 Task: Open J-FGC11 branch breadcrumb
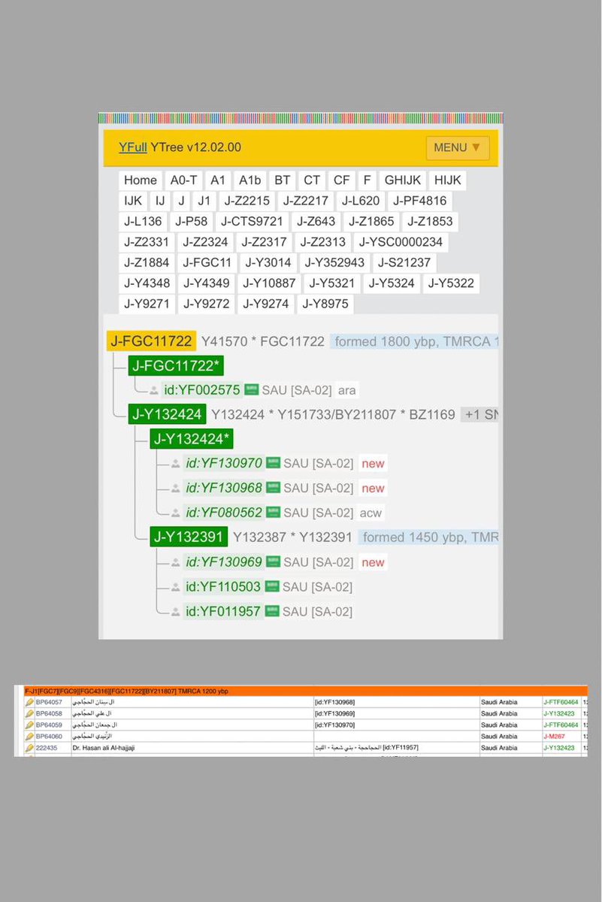207,263
